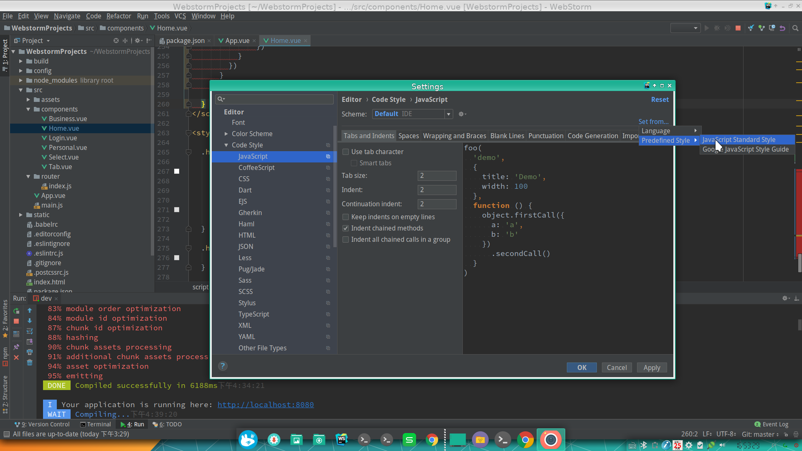
Task: Open the VCS menu
Action: point(180,16)
